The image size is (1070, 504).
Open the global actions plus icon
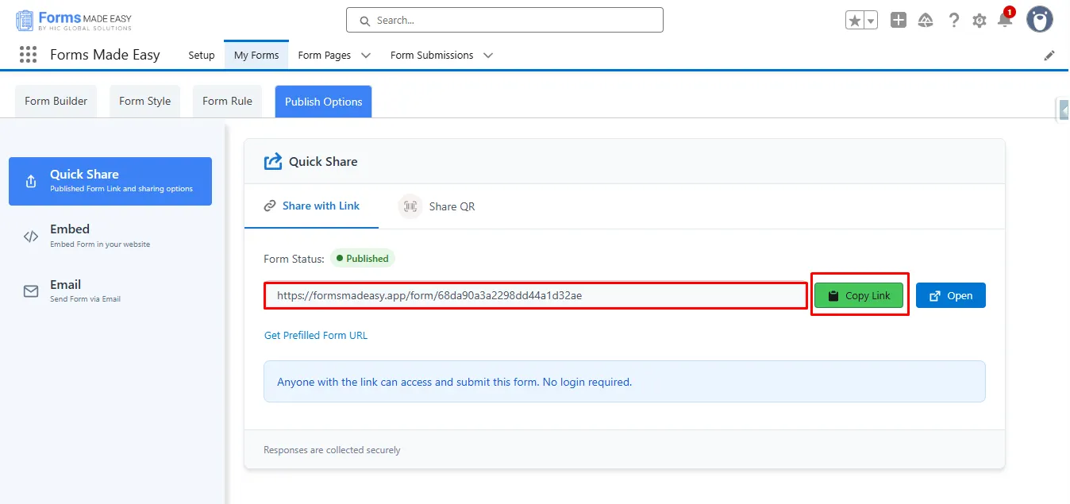[899, 21]
